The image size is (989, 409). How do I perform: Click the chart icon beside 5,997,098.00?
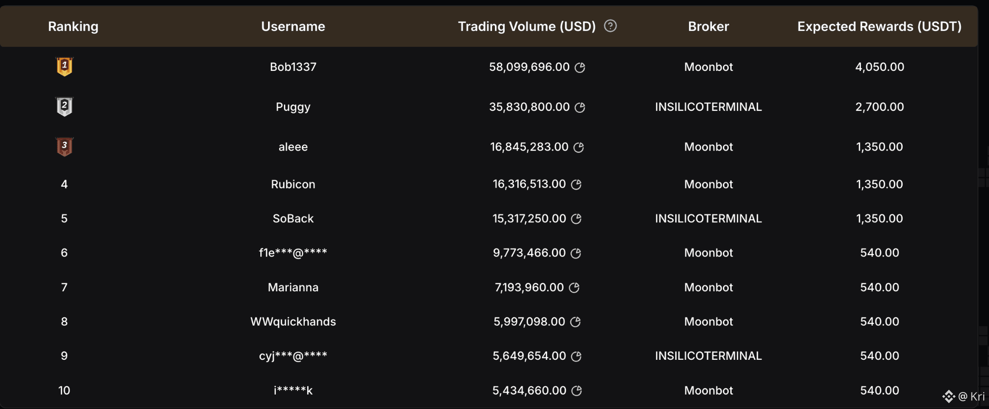click(x=575, y=322)
